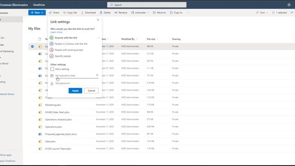Click Apply in Link settings
The width and height of the screenshot is (295, 166).
(x=75, y=91)
